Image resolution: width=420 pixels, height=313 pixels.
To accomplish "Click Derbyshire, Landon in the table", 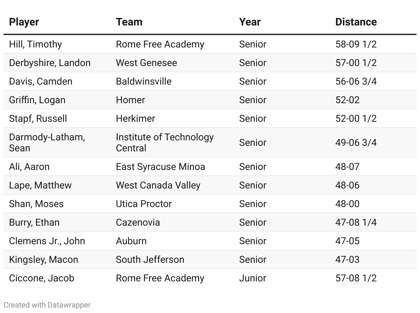I will click(x=50, y=63).
